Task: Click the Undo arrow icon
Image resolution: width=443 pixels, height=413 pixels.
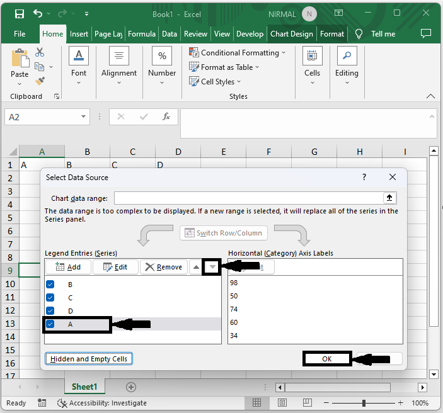Action: point(38,13)
